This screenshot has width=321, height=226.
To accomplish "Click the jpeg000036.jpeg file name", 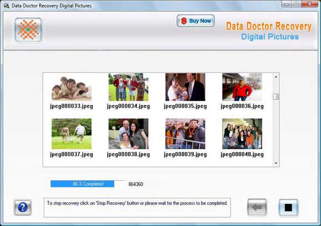I will coord(242,106).
